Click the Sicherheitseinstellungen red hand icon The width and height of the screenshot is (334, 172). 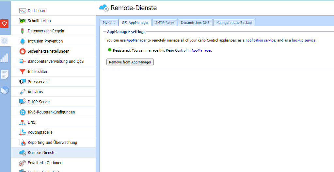[23, 51]
